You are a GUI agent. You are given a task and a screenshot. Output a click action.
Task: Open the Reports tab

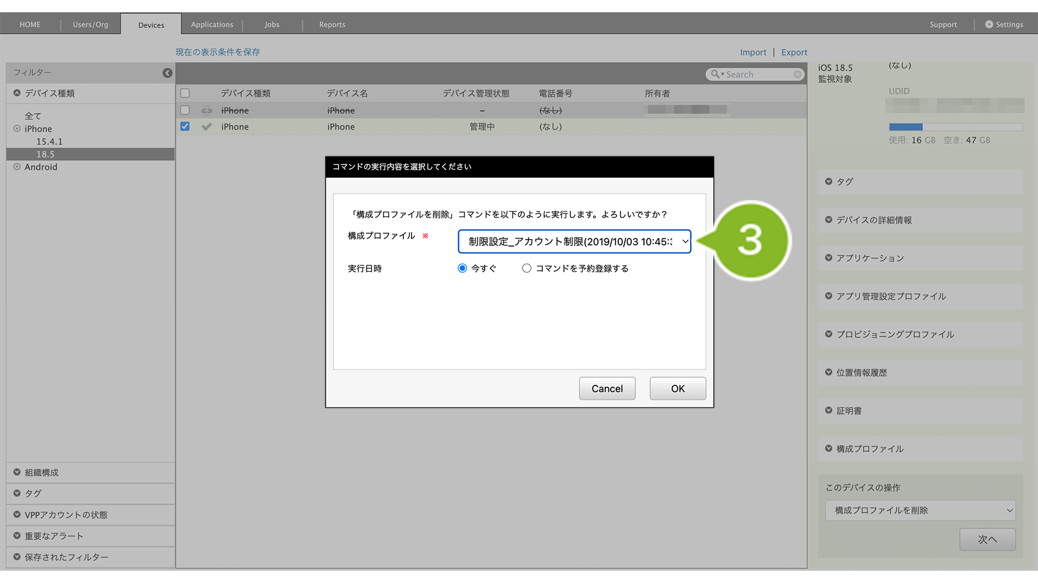point(332,24)
